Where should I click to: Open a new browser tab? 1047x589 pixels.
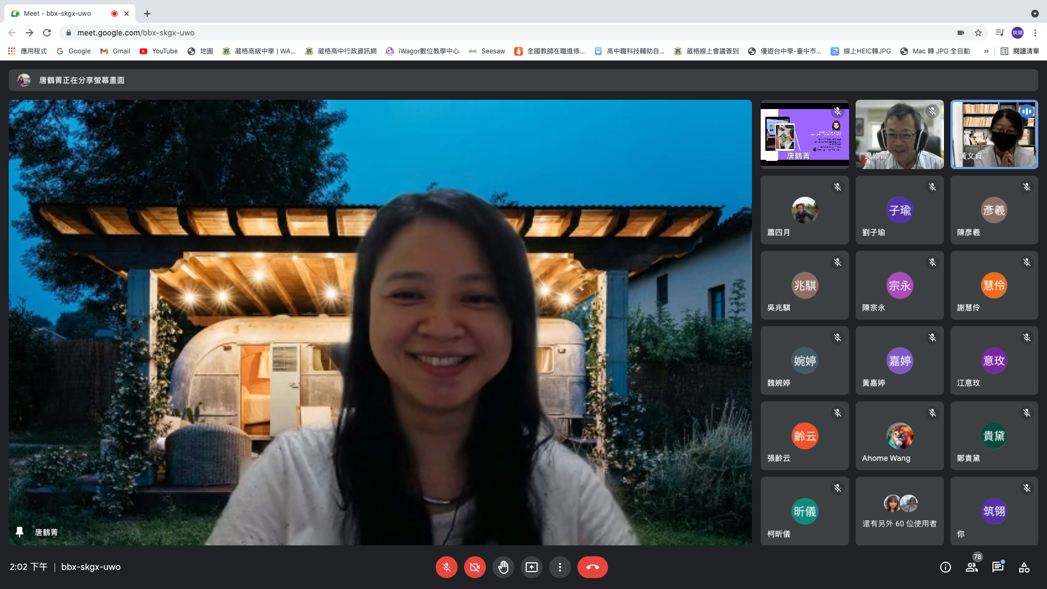click(x=147, y=14)
